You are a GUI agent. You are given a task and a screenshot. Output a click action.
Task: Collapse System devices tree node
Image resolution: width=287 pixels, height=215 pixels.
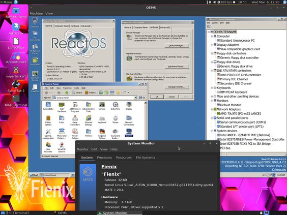pyautogui.click(x=212, y=131)
